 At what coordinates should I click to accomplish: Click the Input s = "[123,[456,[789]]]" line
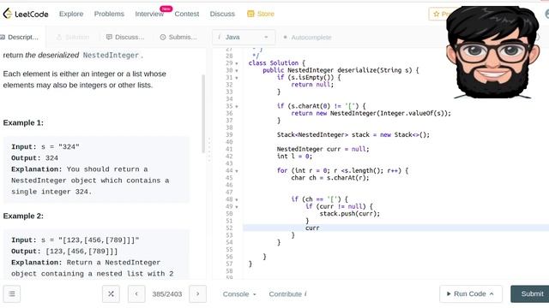75,240
